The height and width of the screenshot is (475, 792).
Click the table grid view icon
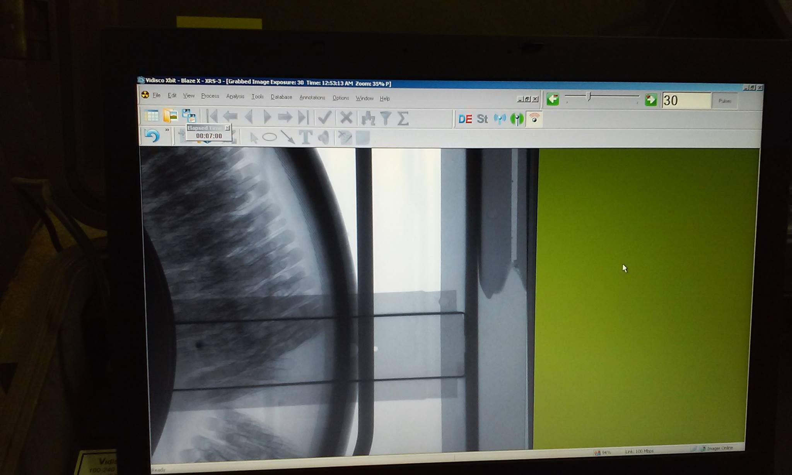(x=151, y=115)
